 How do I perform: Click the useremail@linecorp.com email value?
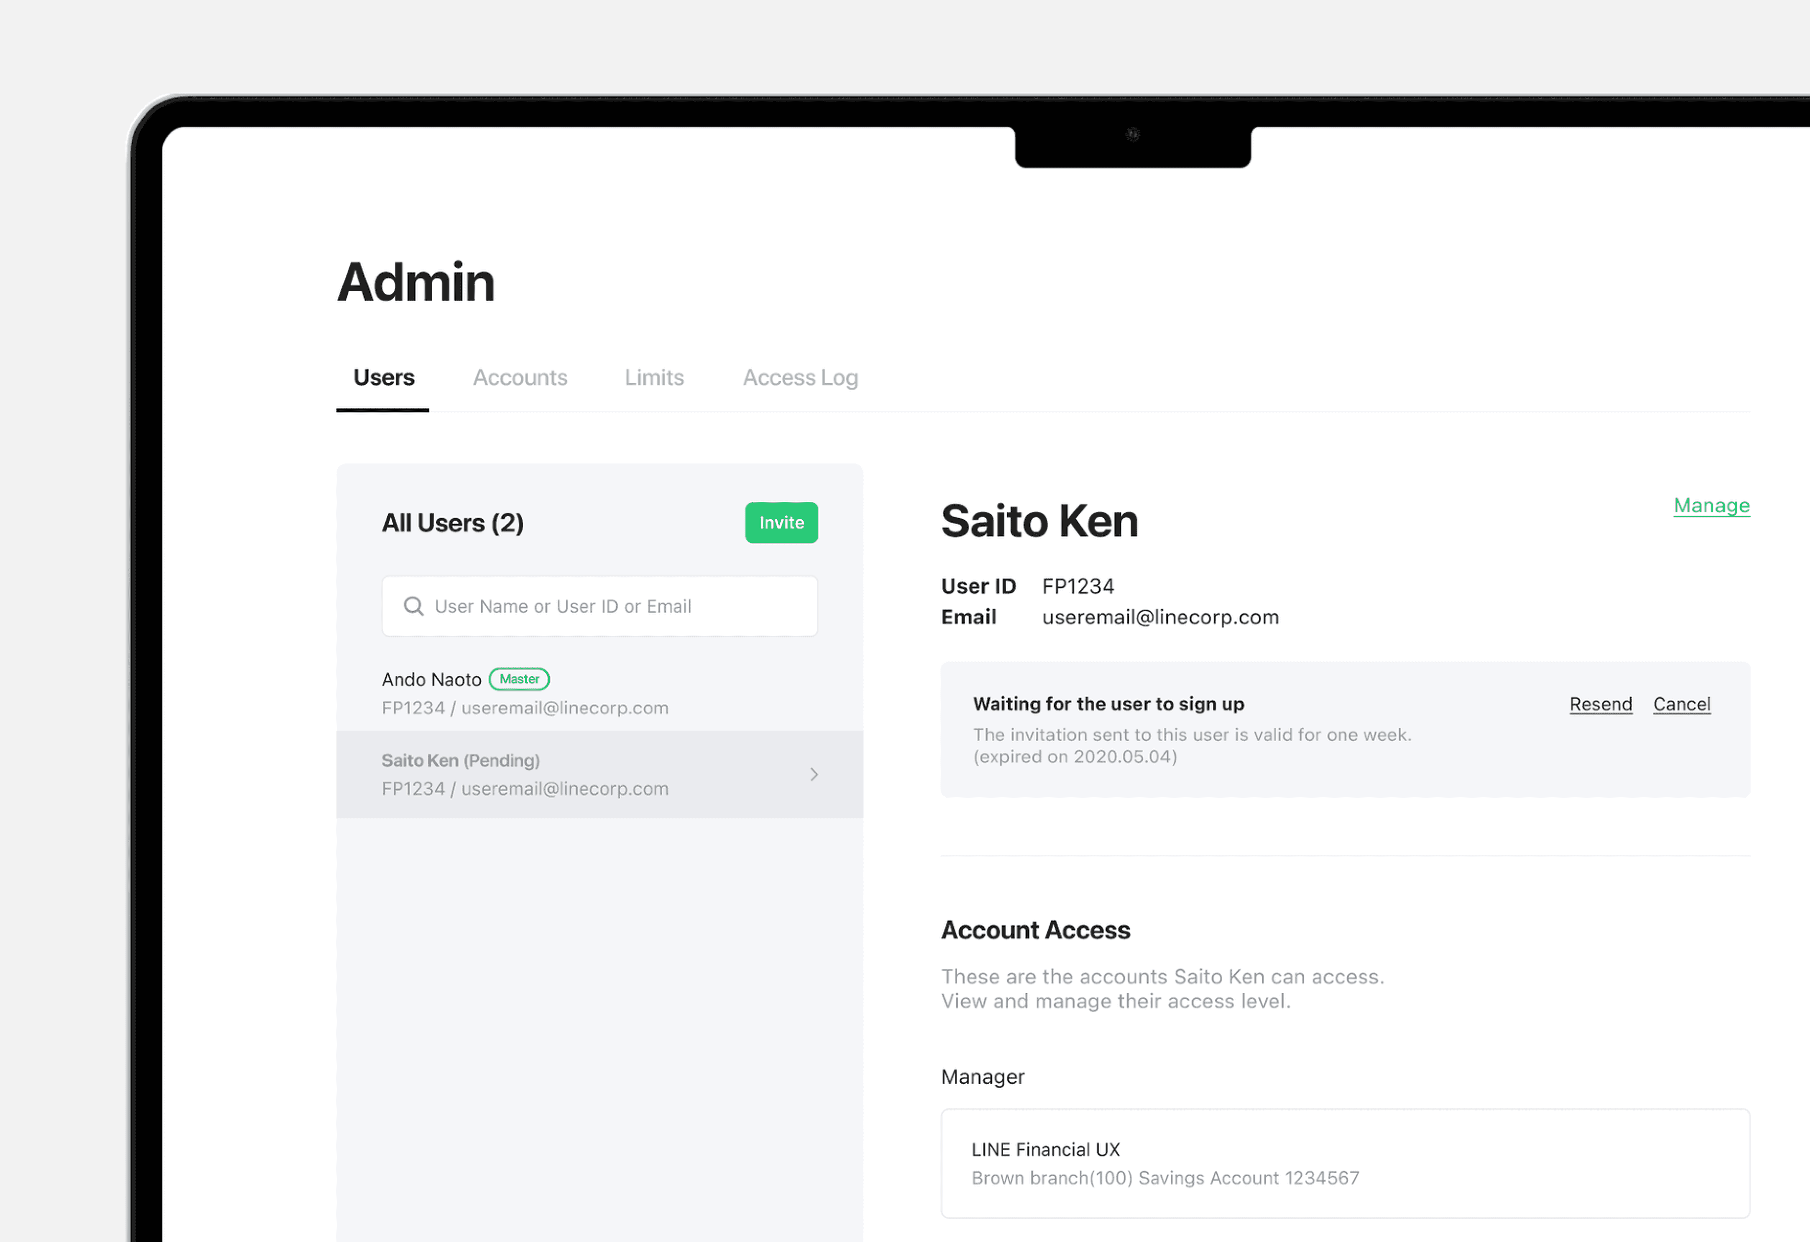pyautogui.click(x=1160, y=617)
